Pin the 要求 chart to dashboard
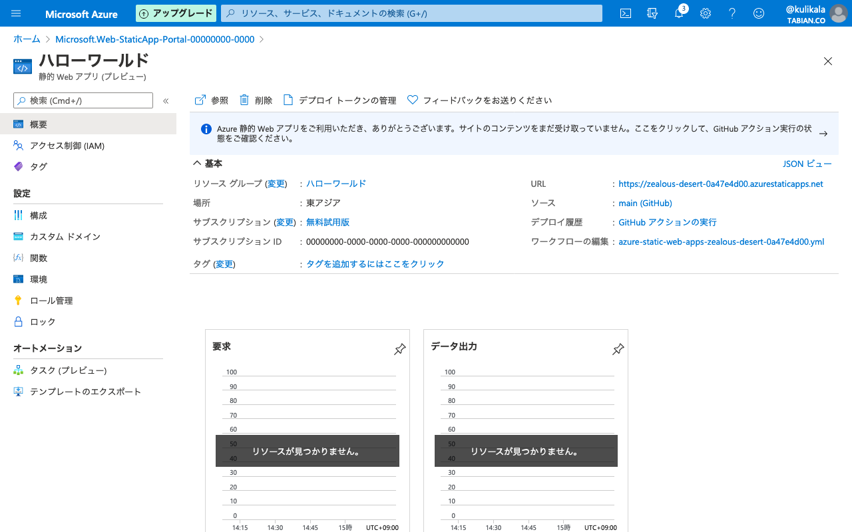This screenshot has height=532, width=852. [x=399, y=349]
